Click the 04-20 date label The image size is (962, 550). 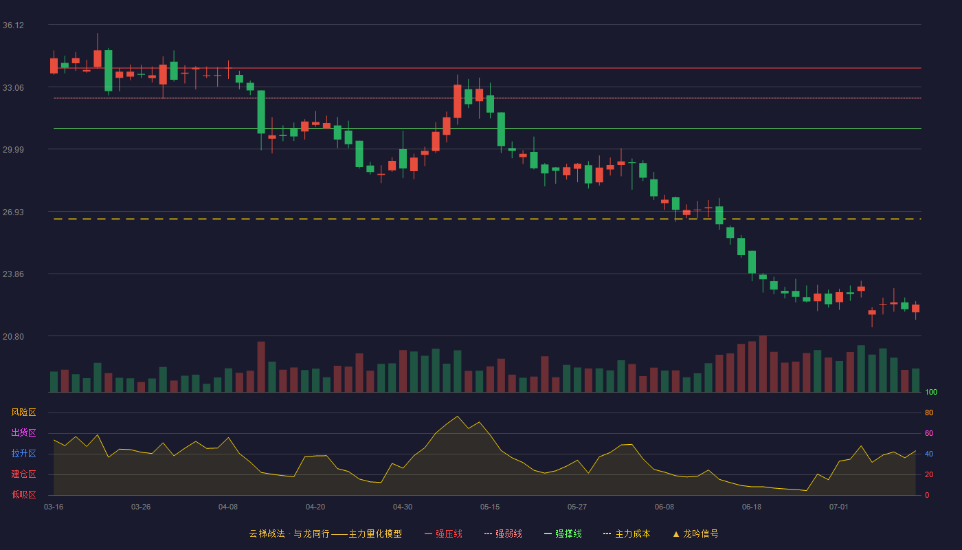[315, 507]
